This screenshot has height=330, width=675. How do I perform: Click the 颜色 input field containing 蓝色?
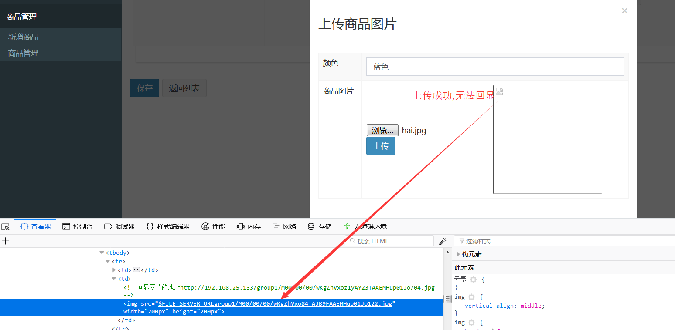coord(495,67)
